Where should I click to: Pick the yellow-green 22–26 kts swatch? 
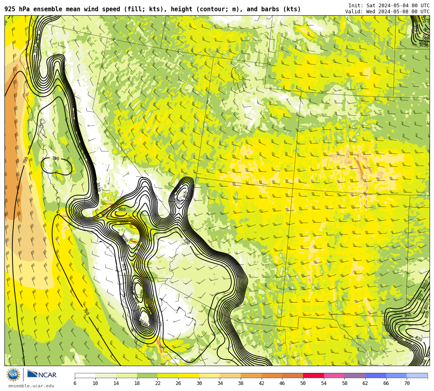coord(168,375)
